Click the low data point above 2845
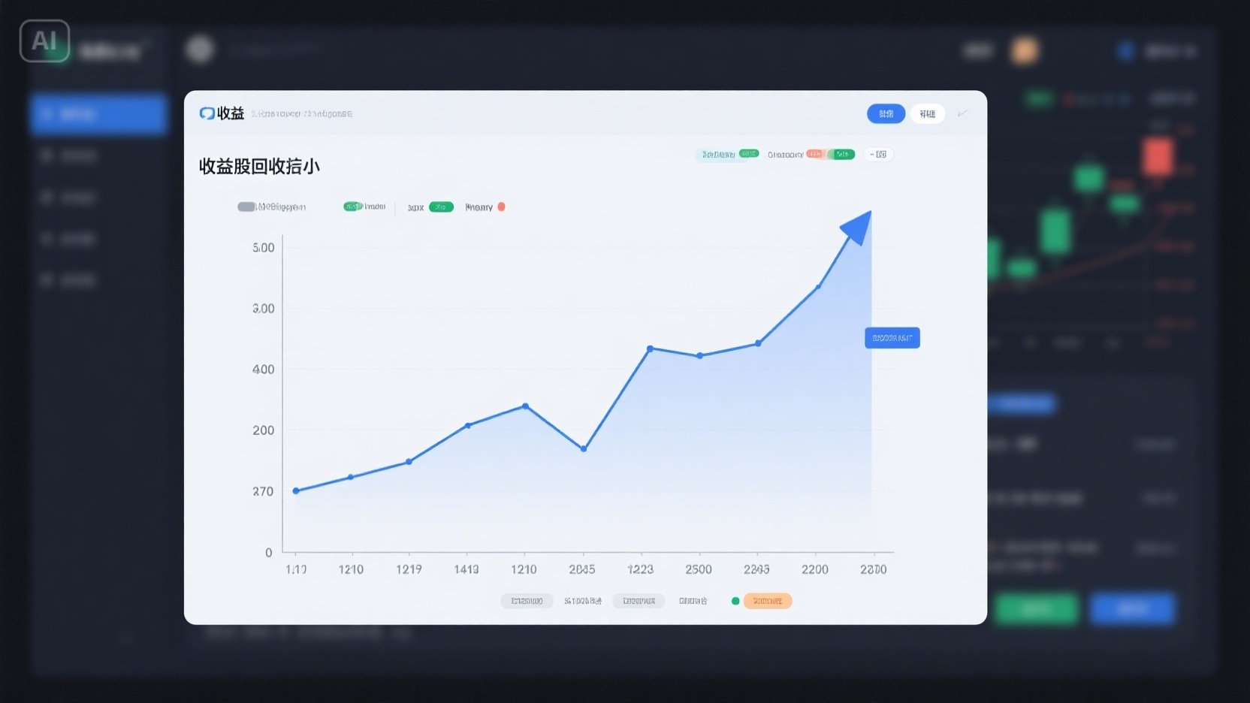Screen dimensions: 1250x703 [x=584, y=449]
